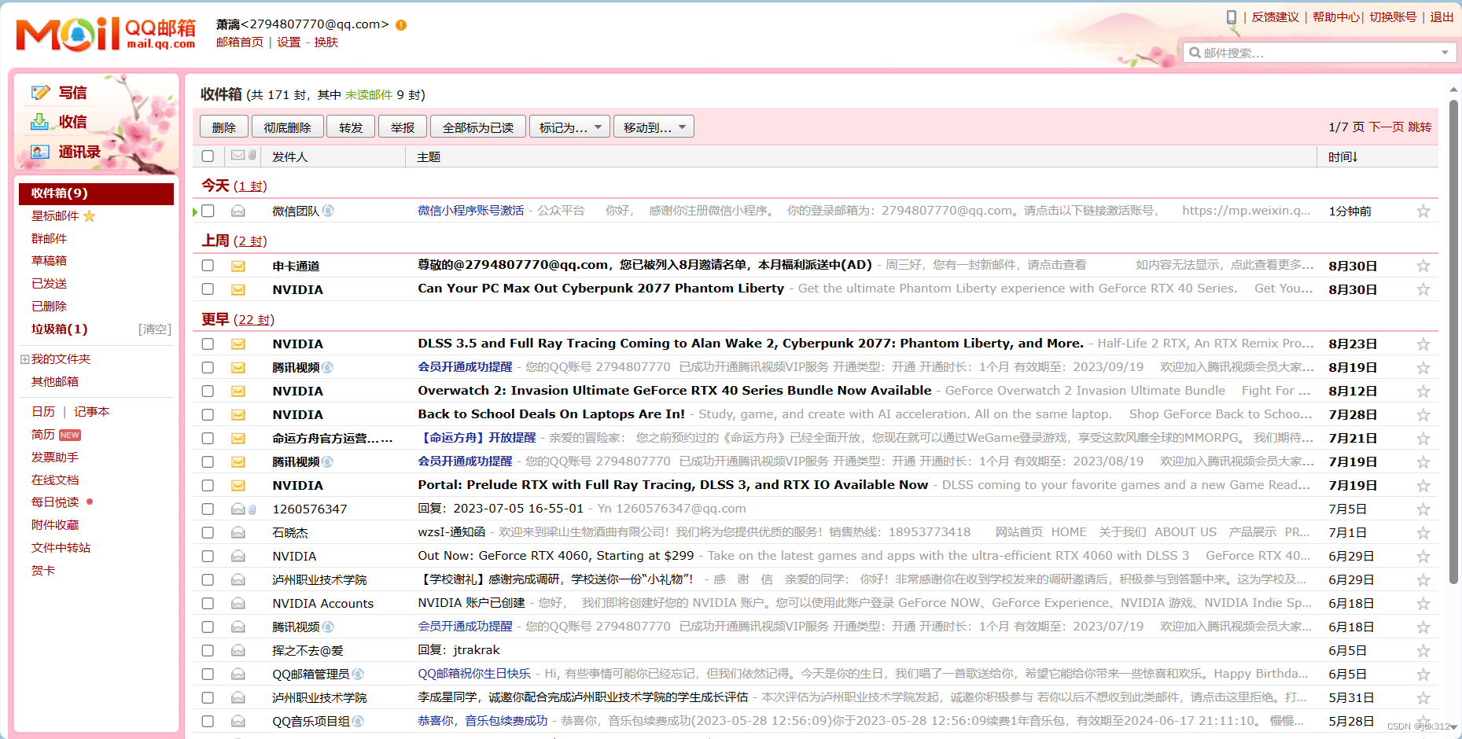Click the 未读邮件 link
Screen dimensions: 1462x739
[368, 95]
